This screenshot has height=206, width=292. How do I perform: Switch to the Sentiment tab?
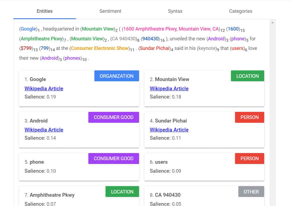pyautogui.click(x=110, y=11)
